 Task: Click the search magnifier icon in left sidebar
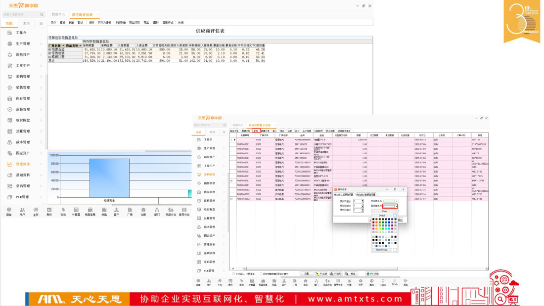coord(42,15)
